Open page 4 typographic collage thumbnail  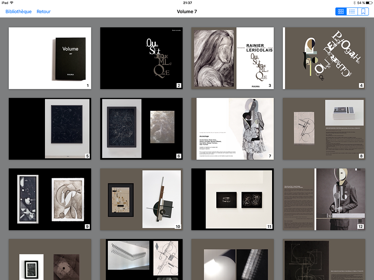point(324,58)
